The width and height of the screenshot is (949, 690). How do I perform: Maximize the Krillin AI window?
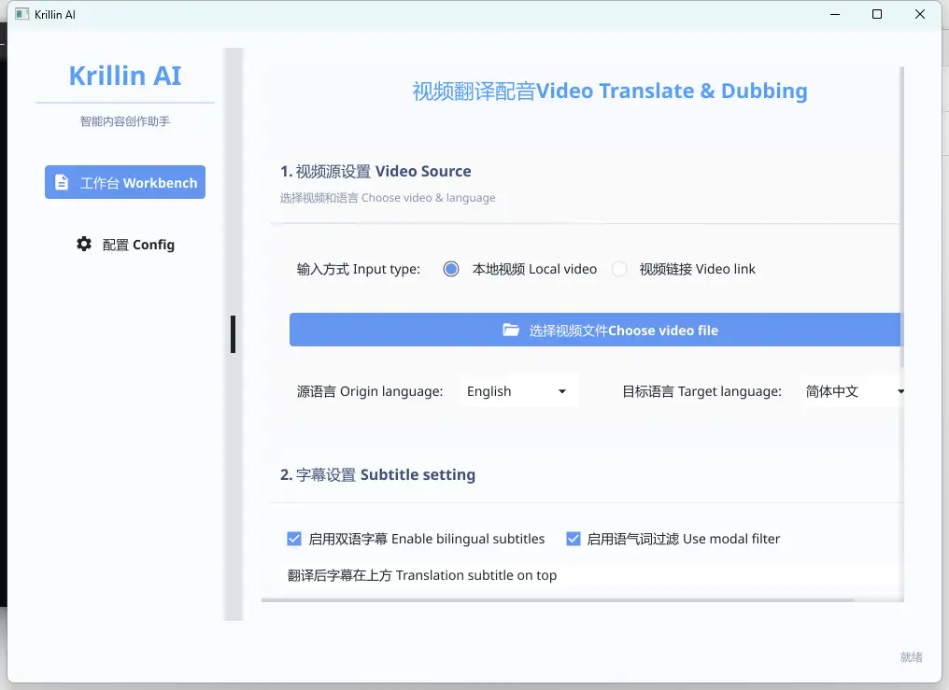tap(877, 15)
